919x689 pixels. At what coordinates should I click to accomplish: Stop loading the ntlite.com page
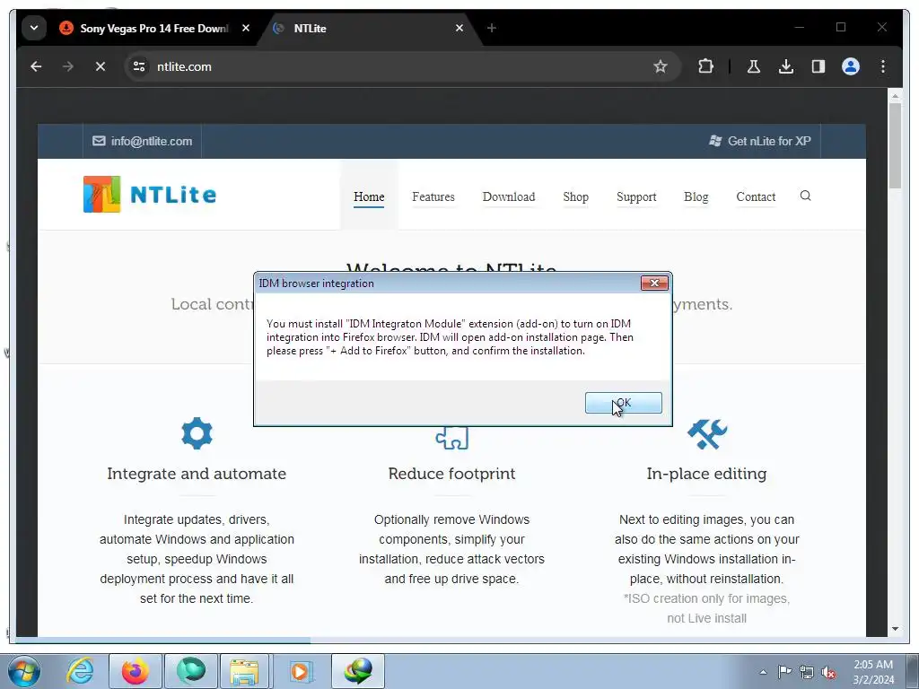point(101,66)
